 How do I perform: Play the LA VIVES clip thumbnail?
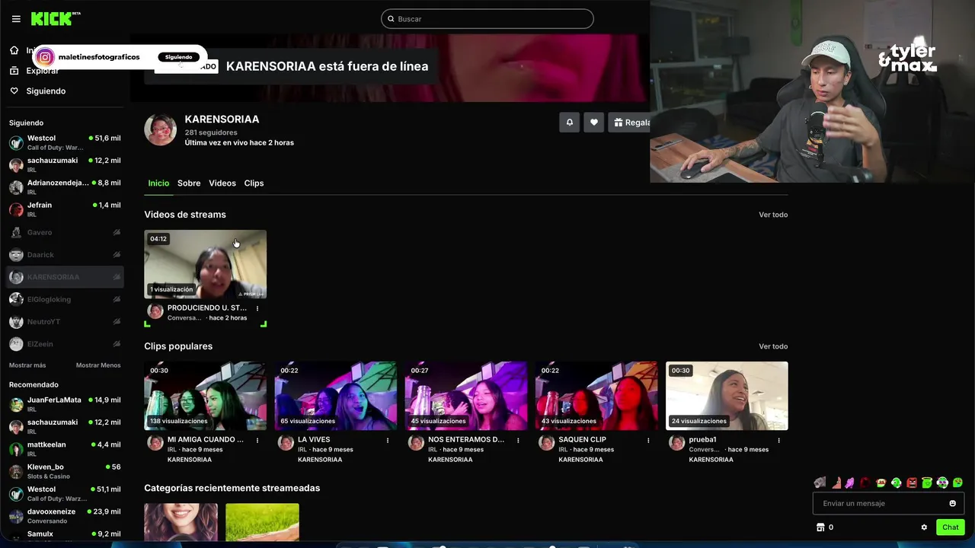tap(336, 396)
